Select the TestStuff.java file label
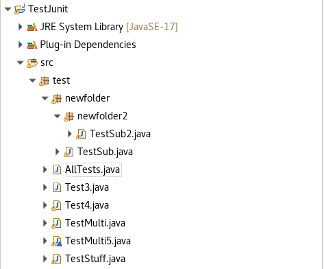Viewport: 324px width, 269px height. click(95, 259)
